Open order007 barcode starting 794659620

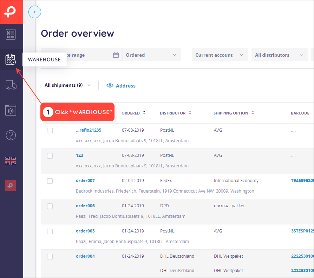(x=302, y=181)
